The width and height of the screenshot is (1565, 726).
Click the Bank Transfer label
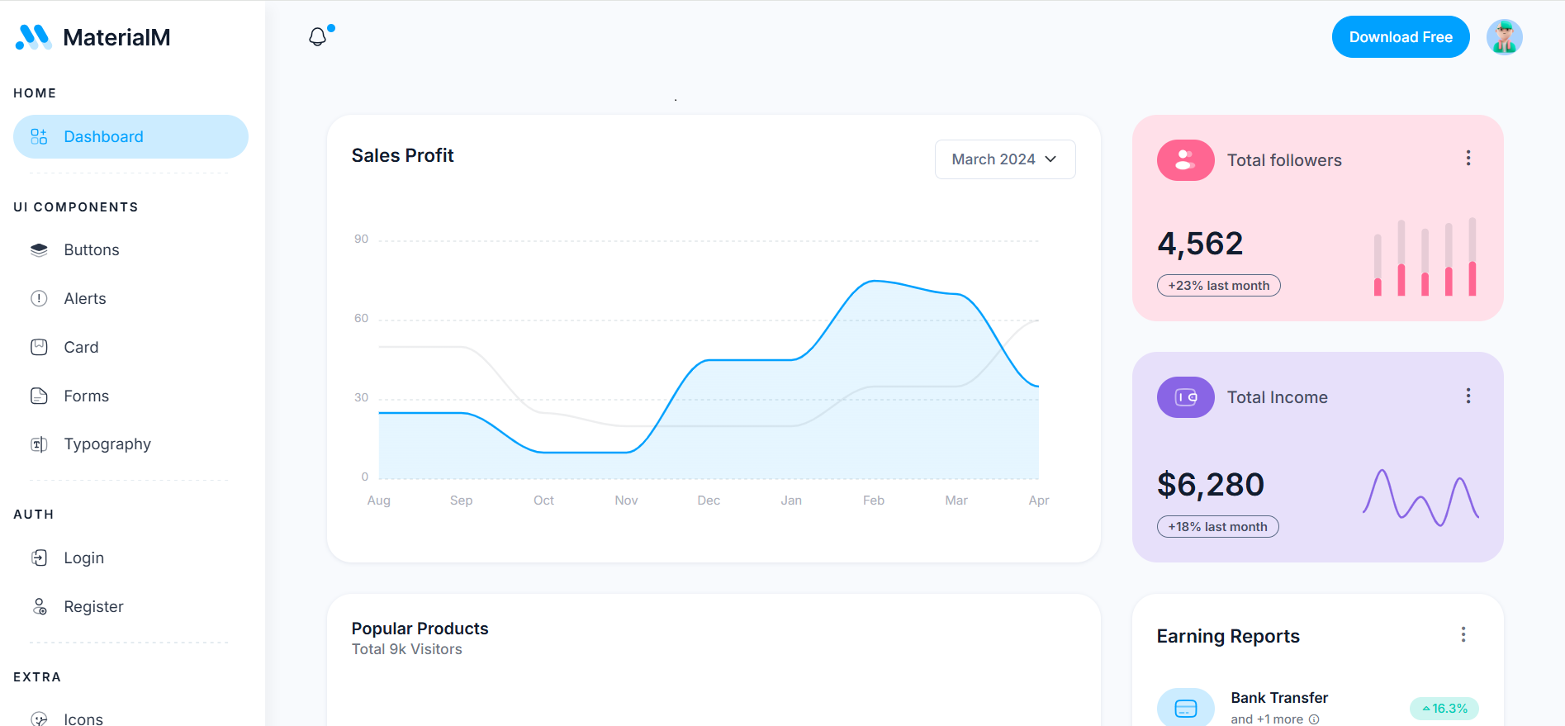[1279, 698]
